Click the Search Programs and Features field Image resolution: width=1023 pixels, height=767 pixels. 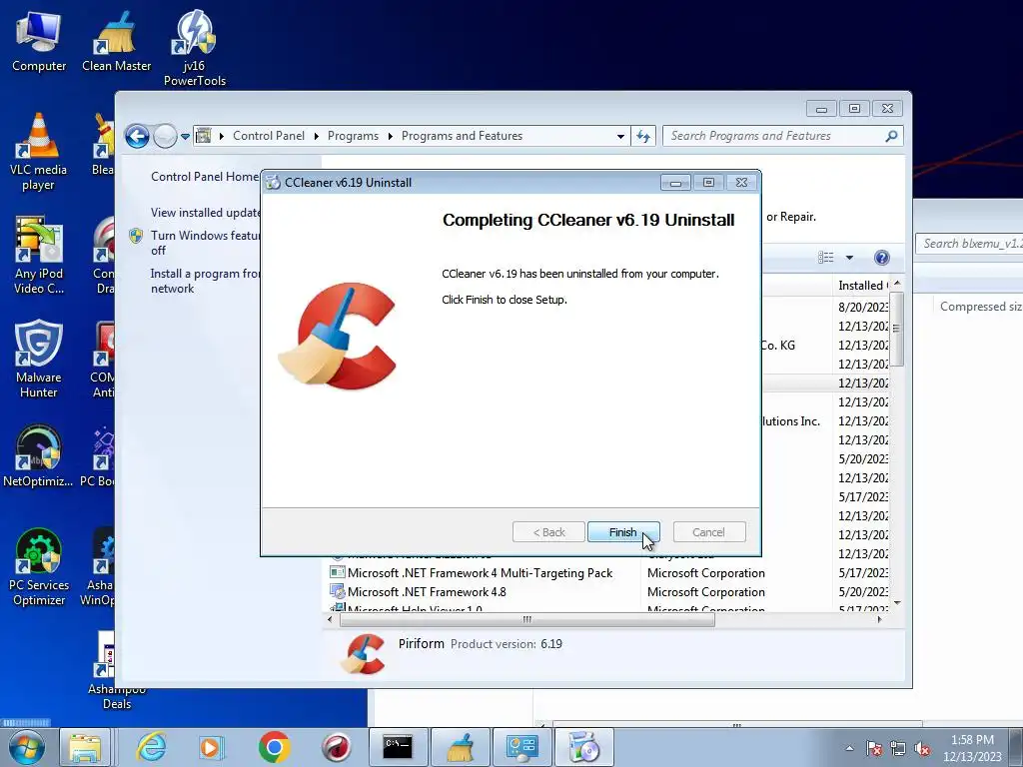(783, 136)
